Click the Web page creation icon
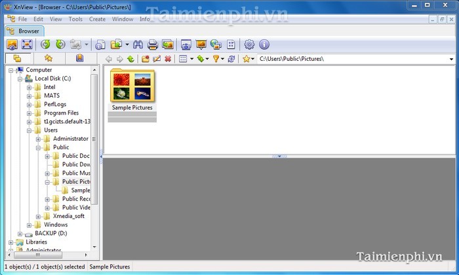Image resolution: width=459 pixels, height=275 pixels. tap(216, 45)
